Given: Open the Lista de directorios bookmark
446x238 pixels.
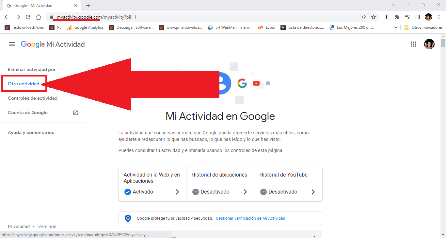Looking at the screenshot, I should click(x=302, y=27).
